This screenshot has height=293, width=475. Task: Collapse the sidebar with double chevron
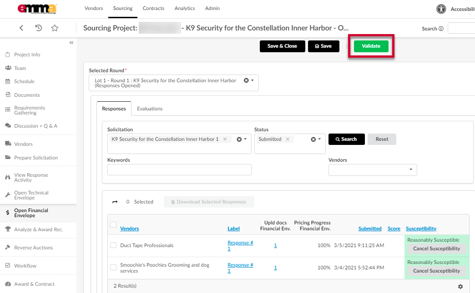[71, 43]
